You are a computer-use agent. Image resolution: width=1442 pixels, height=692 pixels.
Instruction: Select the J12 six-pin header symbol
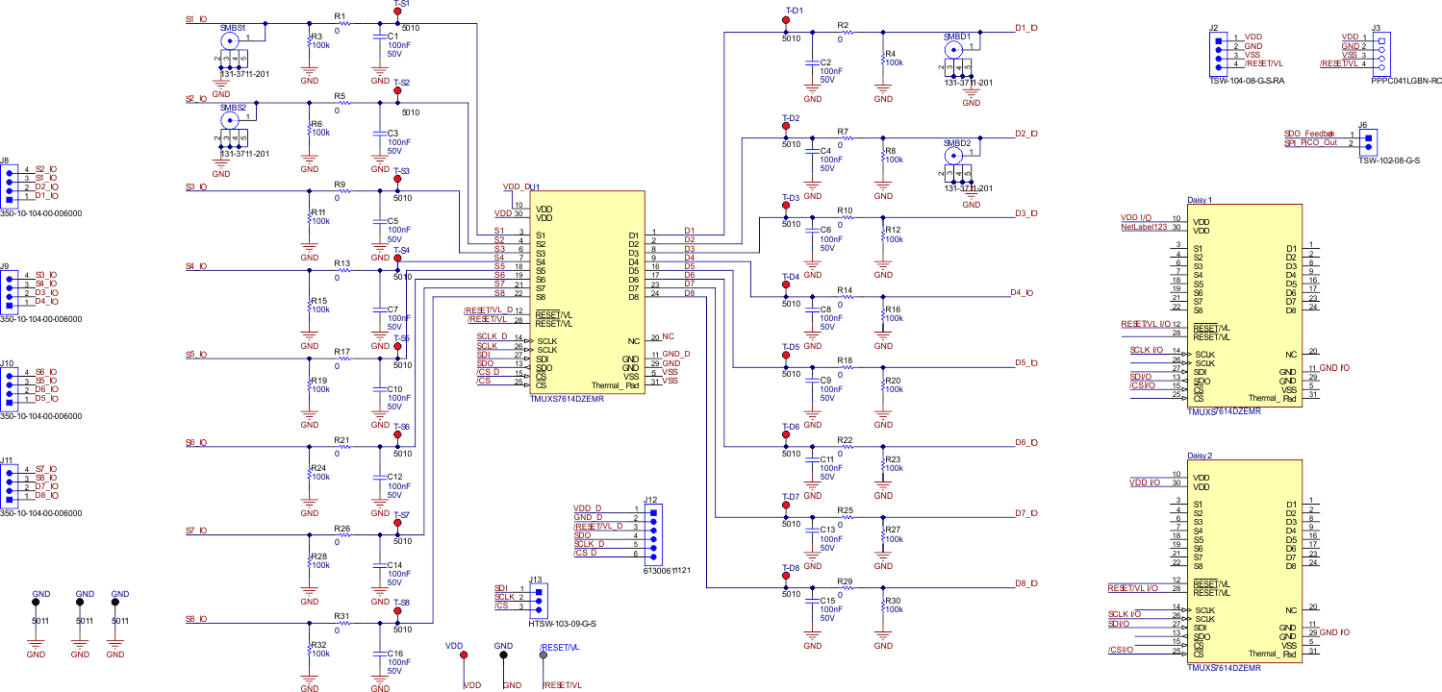655,532
